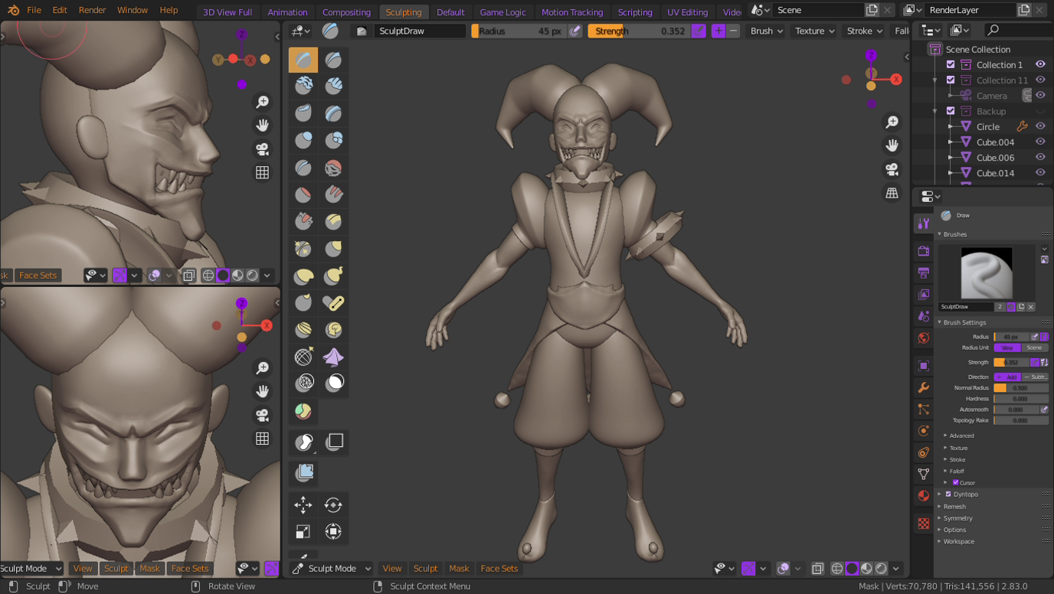This screenshot has width=1054, height=594.
Task: Toggle camera view icon in main viewport
Action: coord(892,169)
